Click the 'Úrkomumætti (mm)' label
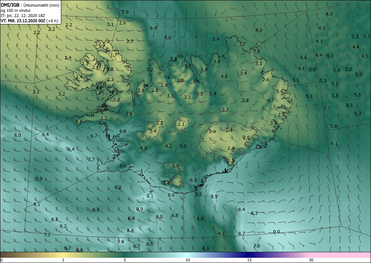The image size is (371, 263). 41,6
